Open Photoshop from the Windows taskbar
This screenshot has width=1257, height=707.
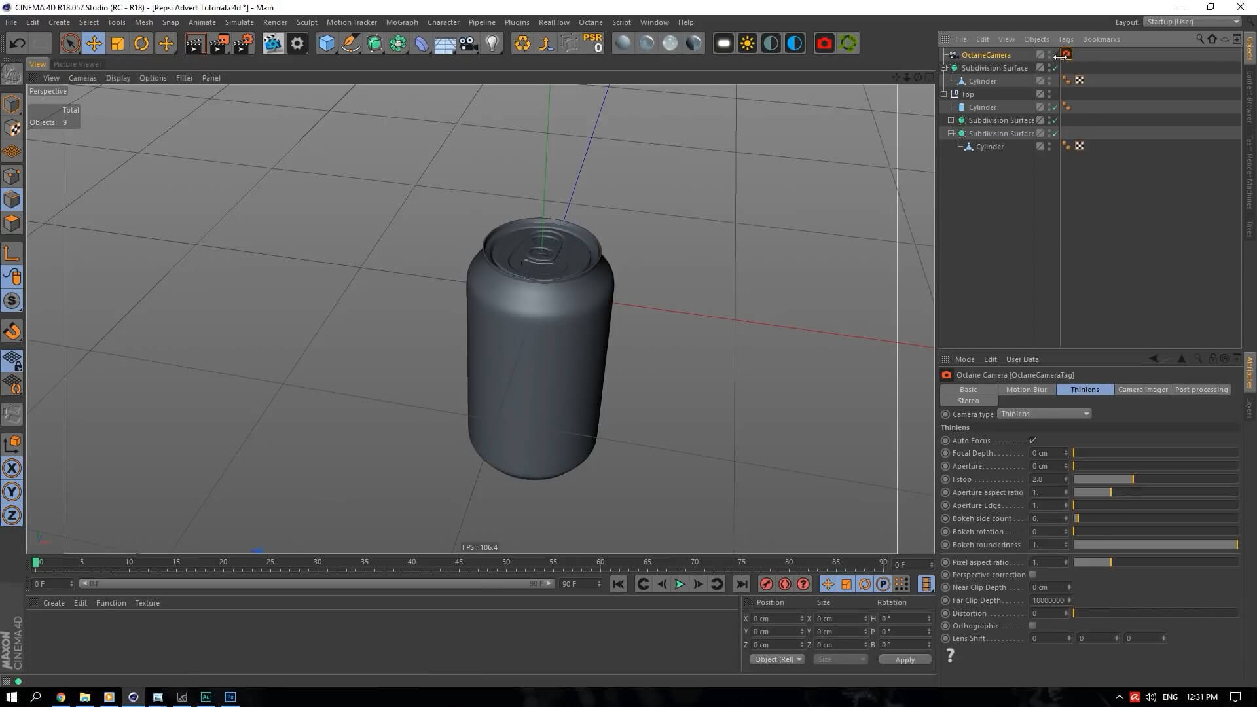tap(230, 697)
